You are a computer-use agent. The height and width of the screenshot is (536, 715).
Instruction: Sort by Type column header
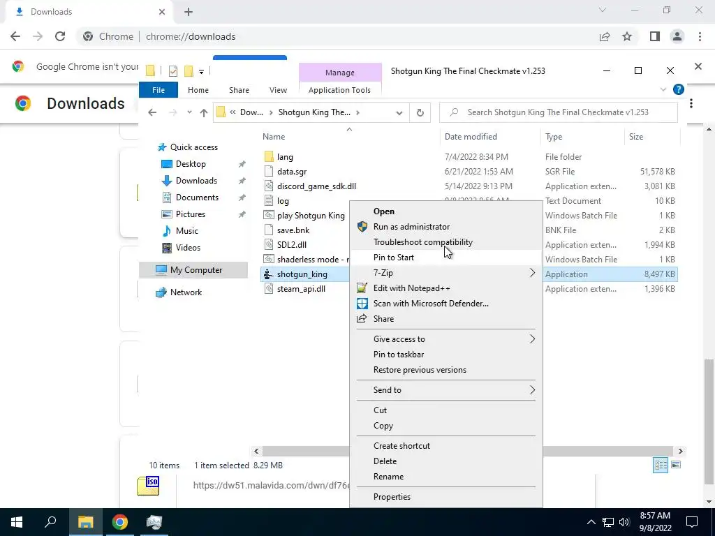582,137
